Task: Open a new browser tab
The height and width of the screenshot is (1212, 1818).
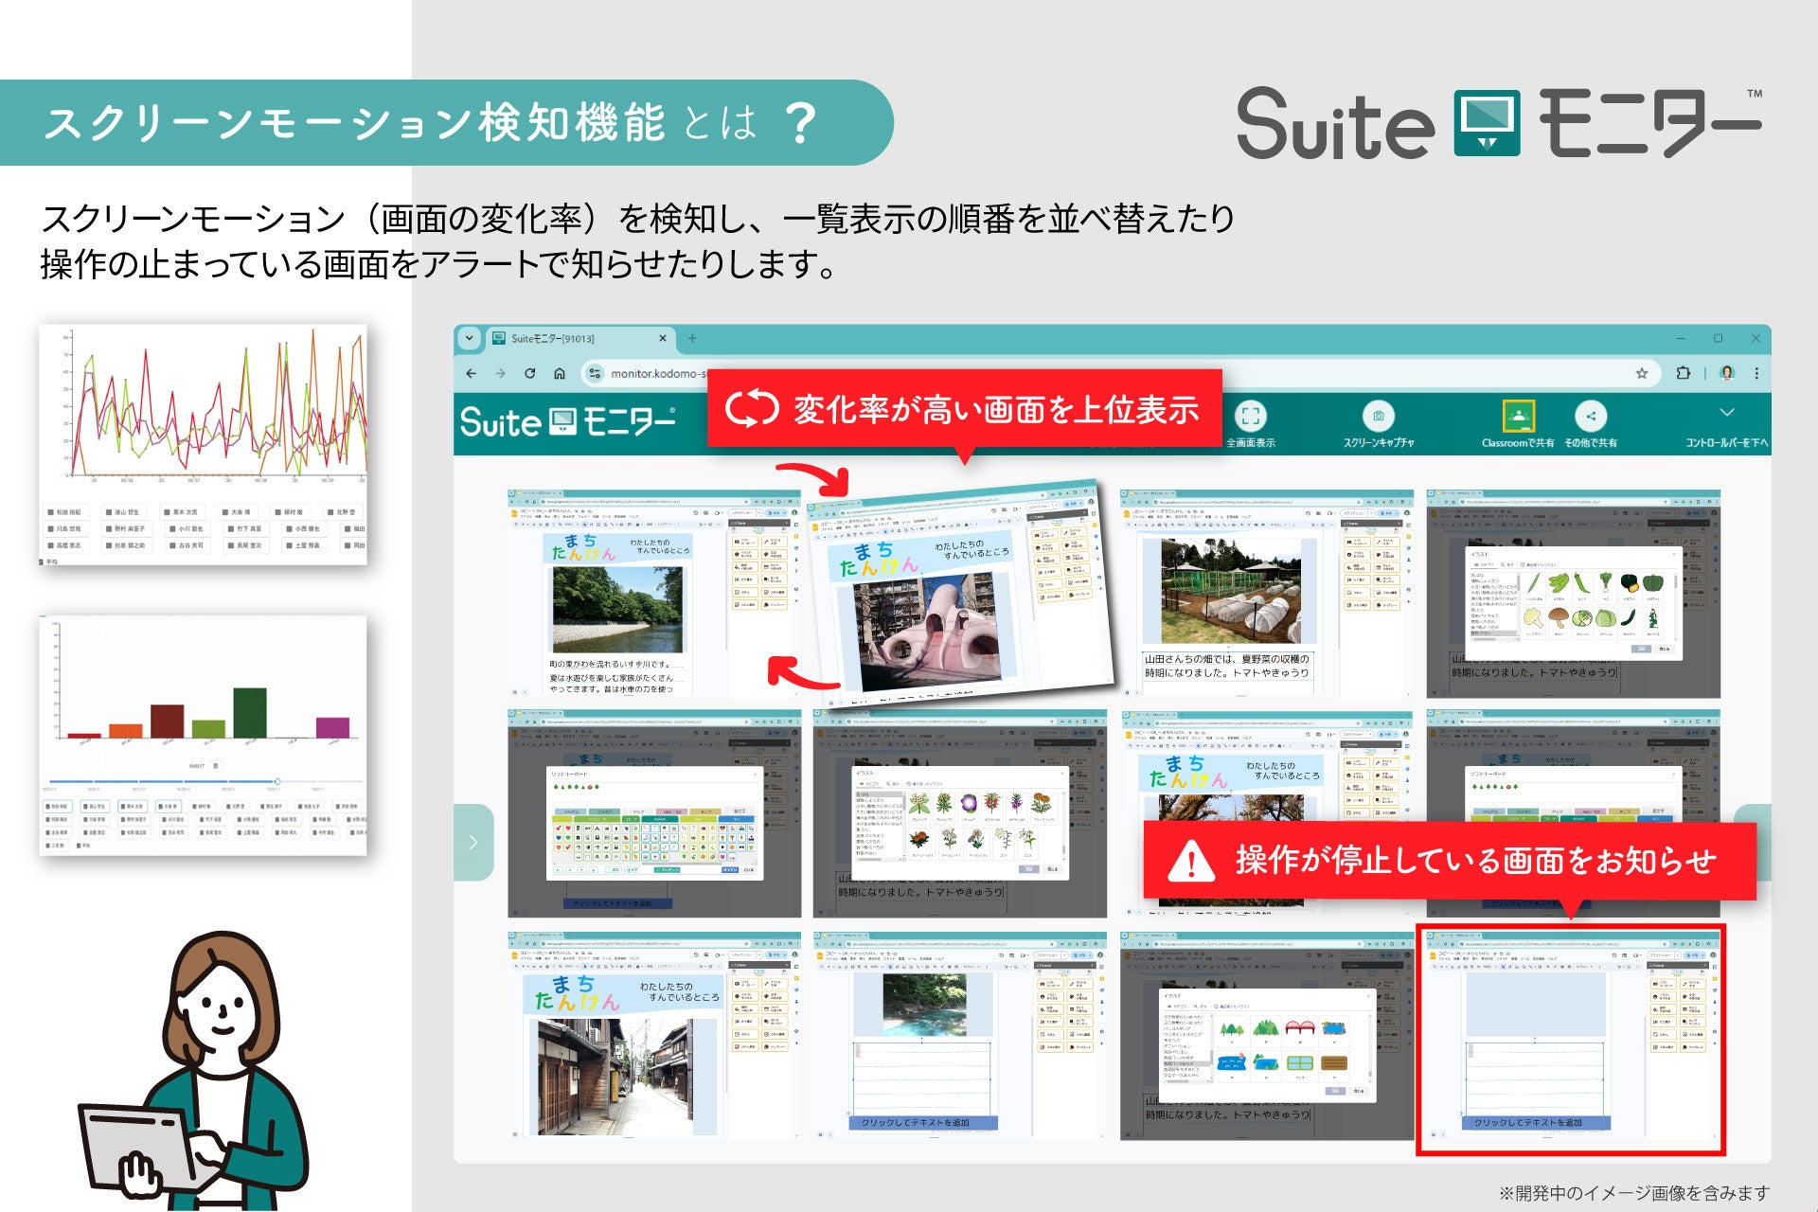Action: click(x=692, y=338)
